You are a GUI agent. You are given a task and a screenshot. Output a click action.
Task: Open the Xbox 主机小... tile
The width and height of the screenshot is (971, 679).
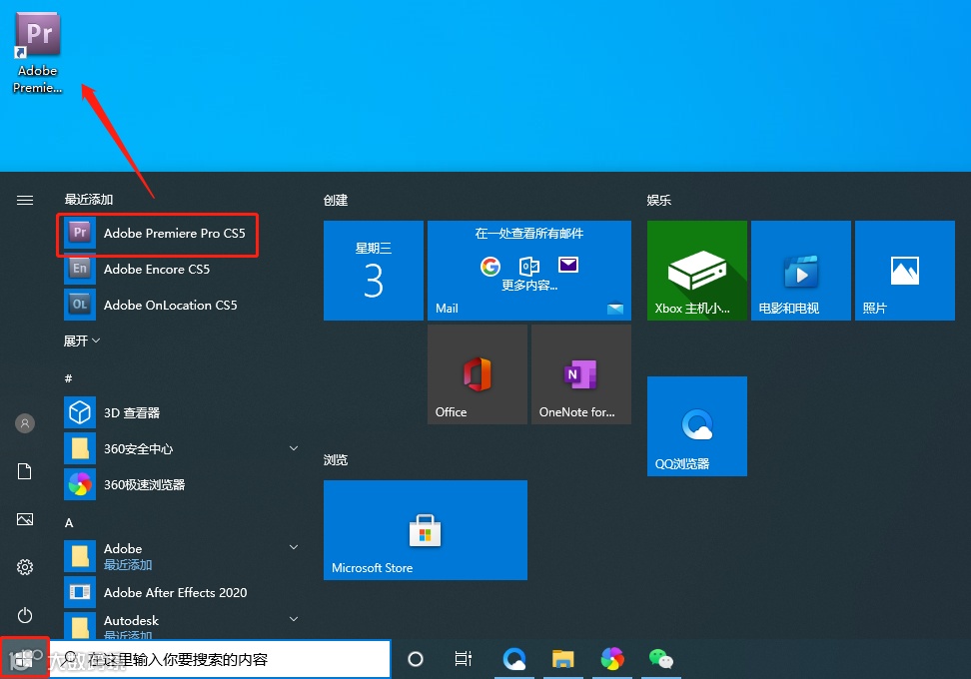[x=697, y=271]
